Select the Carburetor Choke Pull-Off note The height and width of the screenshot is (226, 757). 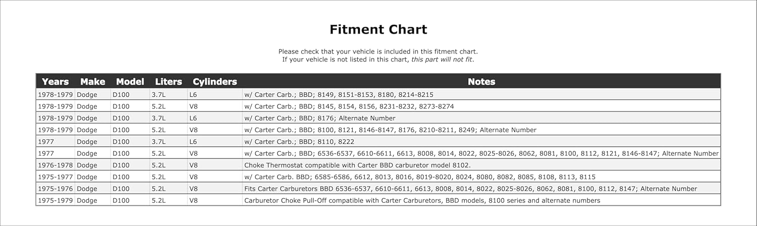tap(422, 200)
